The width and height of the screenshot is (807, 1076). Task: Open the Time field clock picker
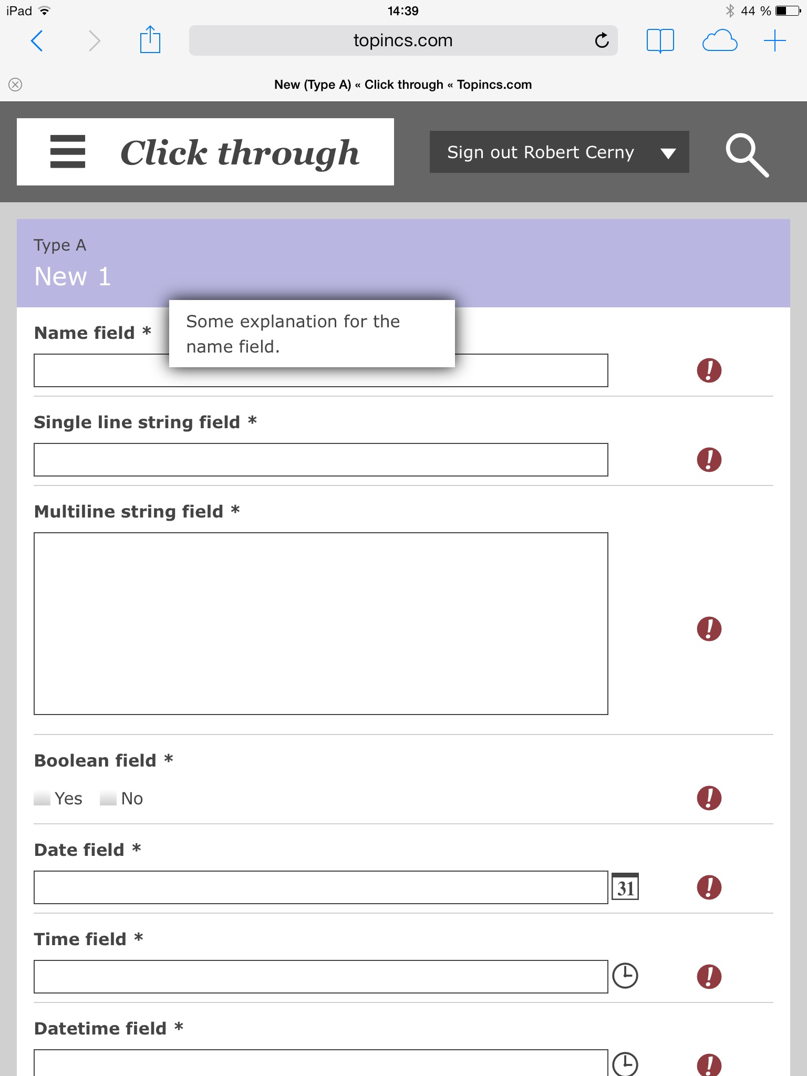[x=625, y=976]
